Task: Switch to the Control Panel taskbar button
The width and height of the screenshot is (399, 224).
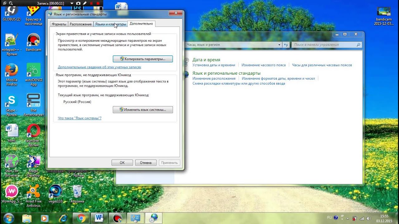Action: tap(136, 218)
